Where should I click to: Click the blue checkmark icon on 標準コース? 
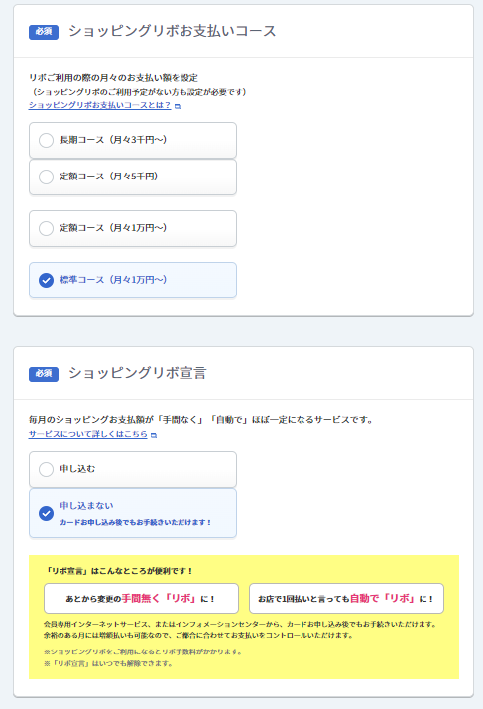tap(47, 280)
